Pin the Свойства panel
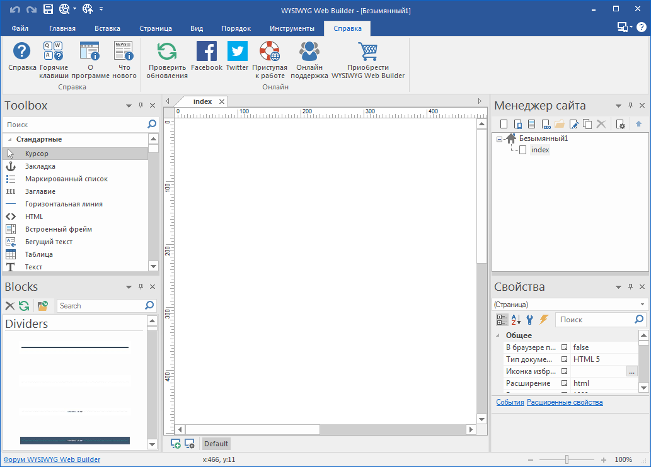Image resolution: width=651 pixels, height=467 pixels. 630,286
